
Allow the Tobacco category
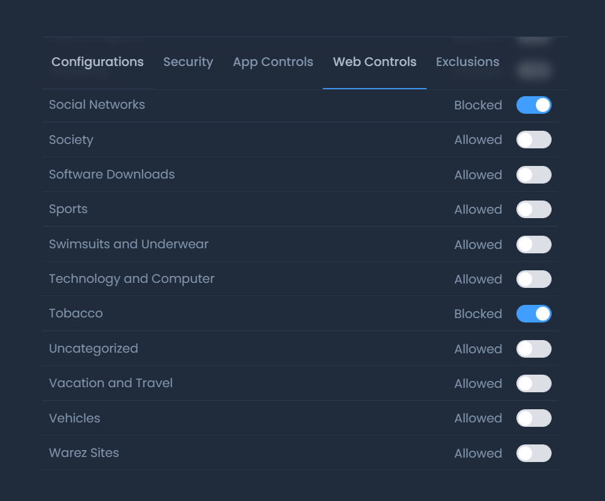(534, 314)
